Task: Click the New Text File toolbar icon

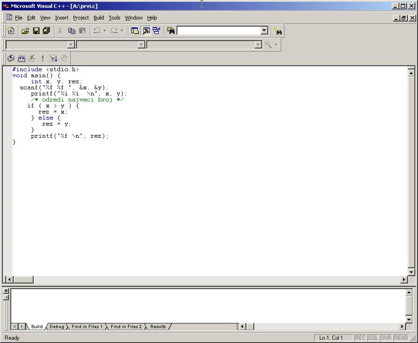Action: [x=11, y=31]
